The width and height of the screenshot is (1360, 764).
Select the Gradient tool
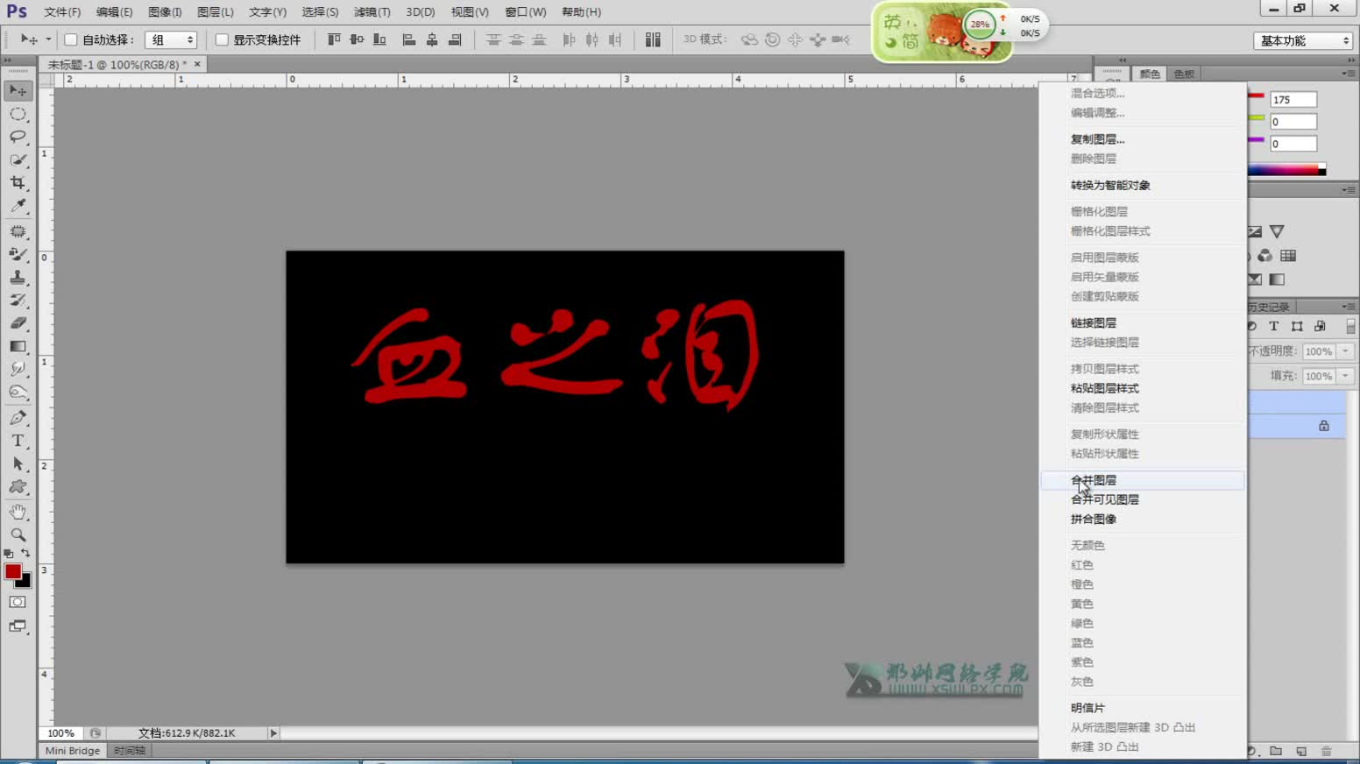(18, 345)
